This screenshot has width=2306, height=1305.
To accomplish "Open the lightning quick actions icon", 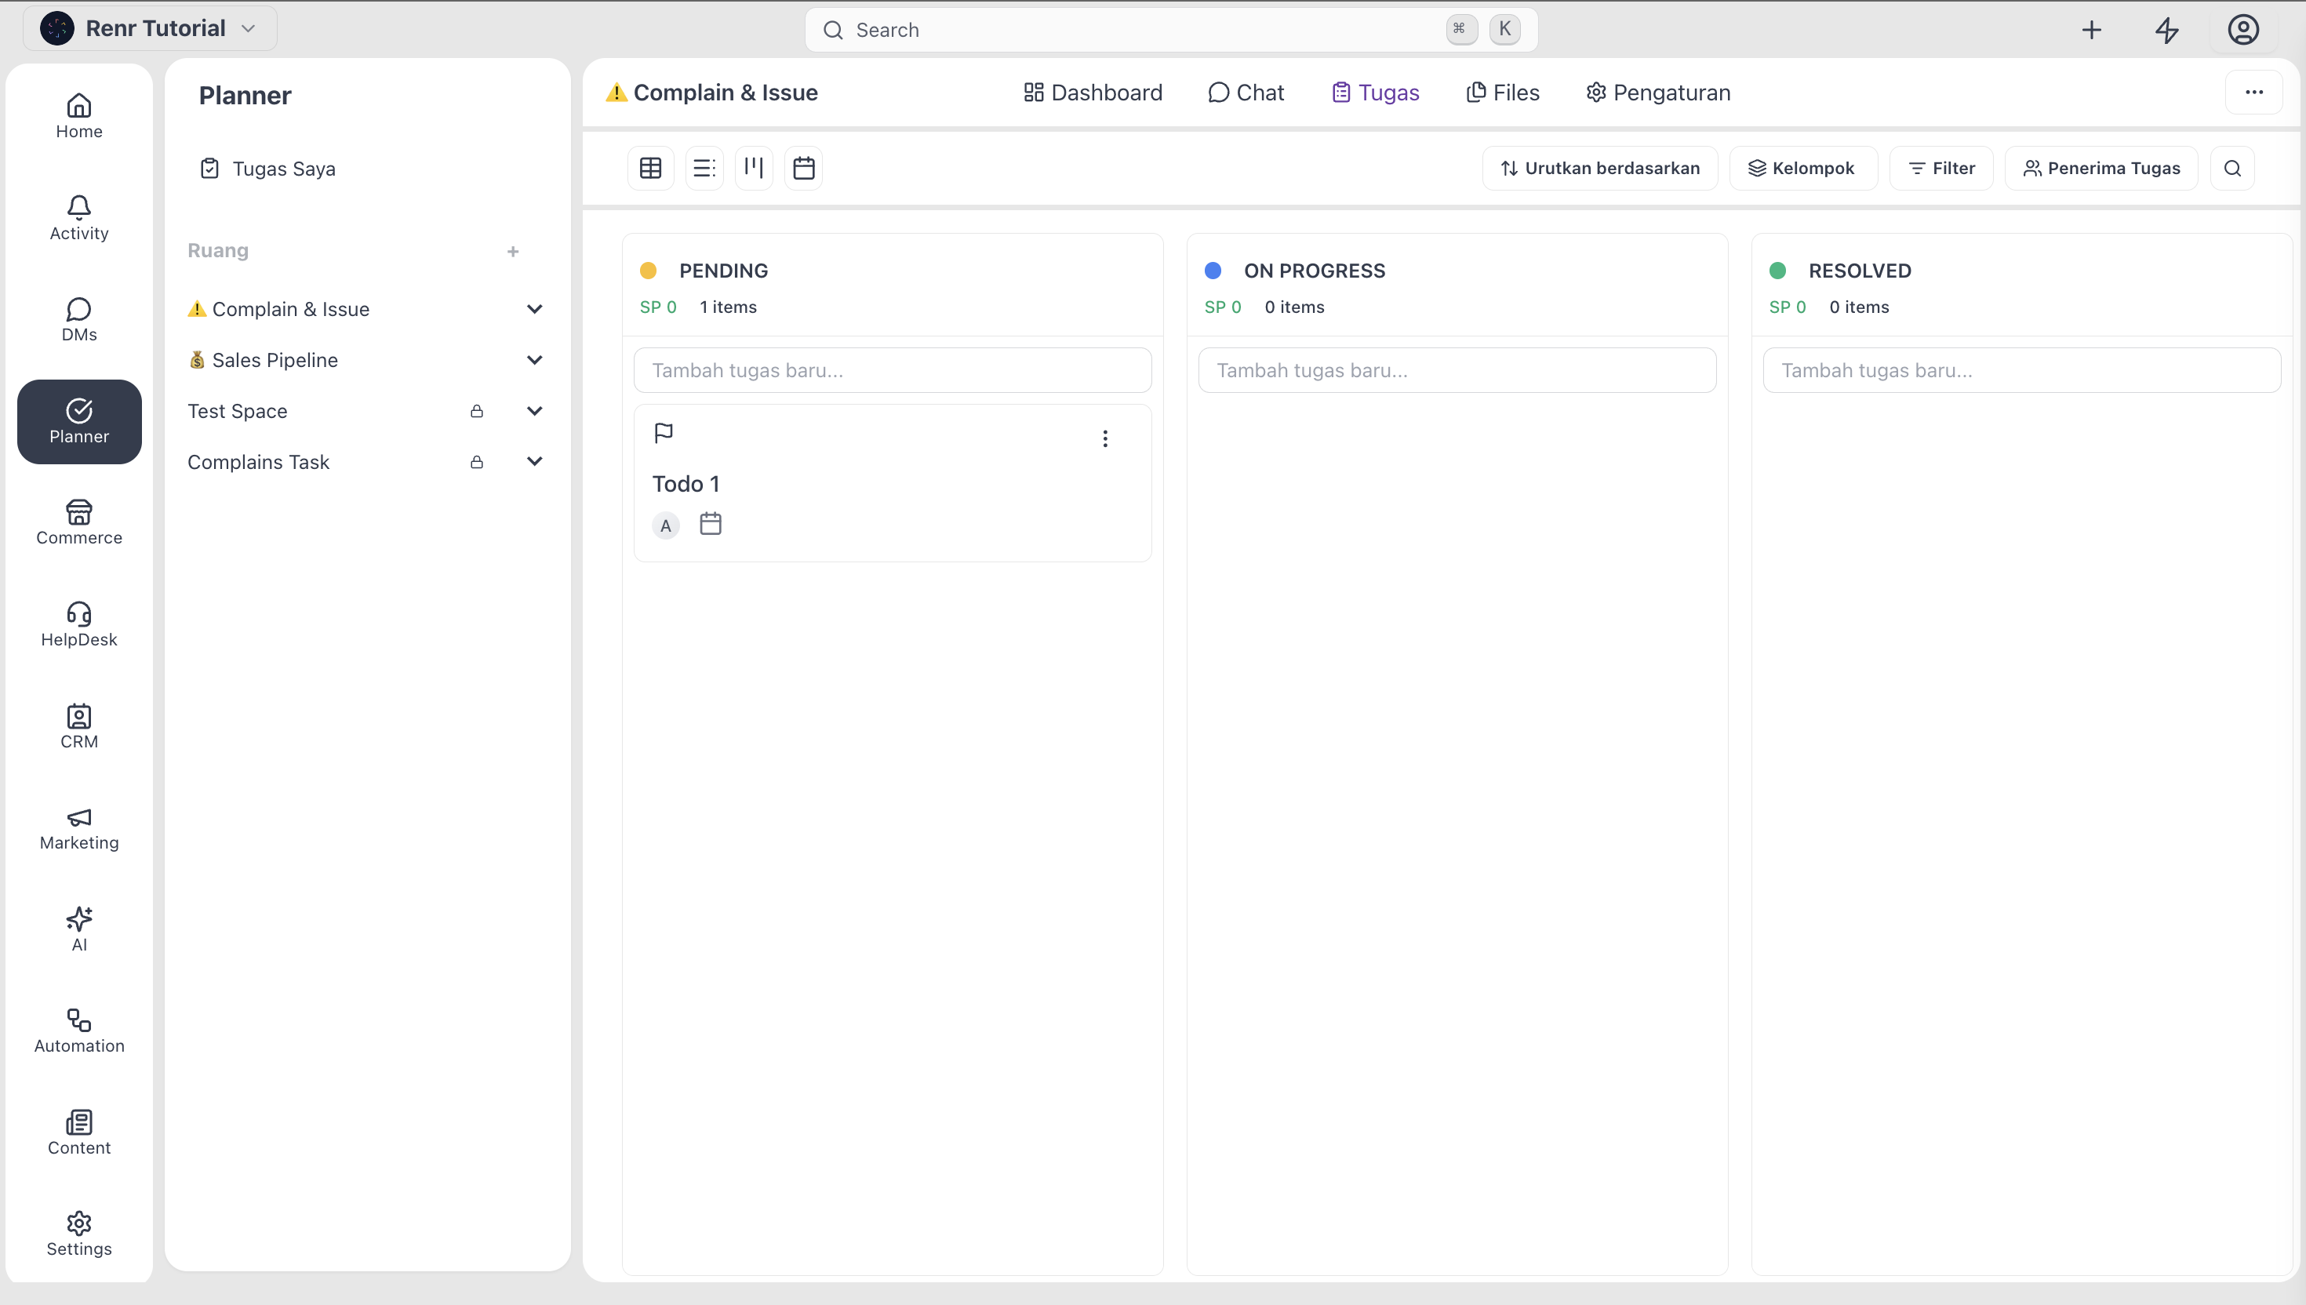I will tap(2167, 30).
